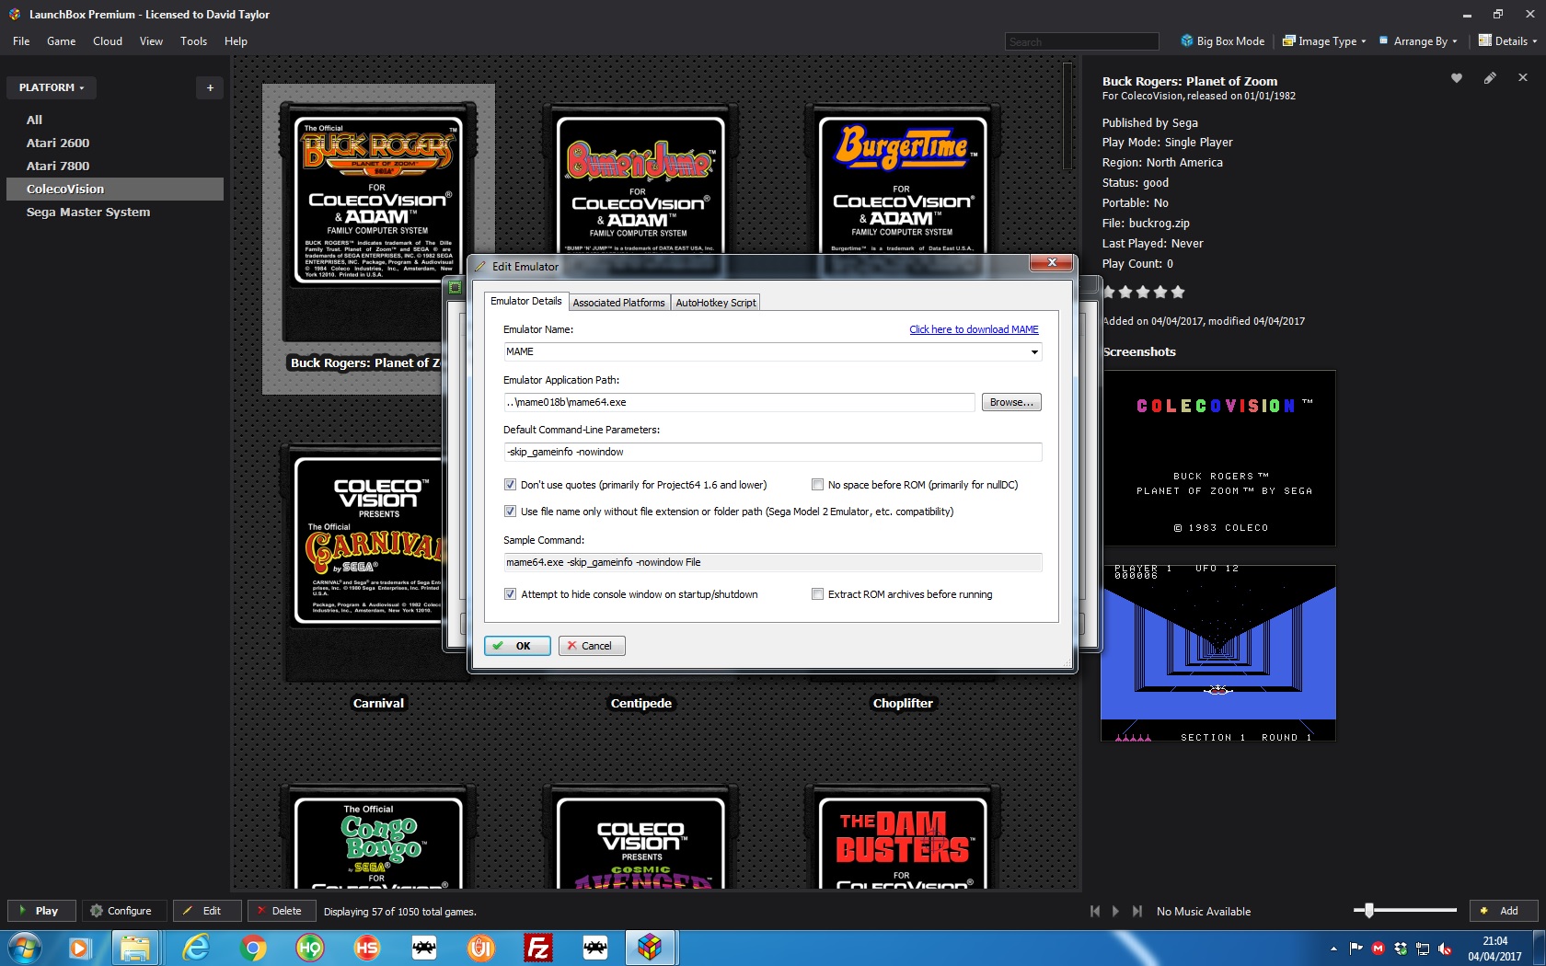
Task: Skip to previous music track
Action: [x=1095, y=911]
